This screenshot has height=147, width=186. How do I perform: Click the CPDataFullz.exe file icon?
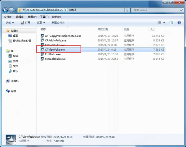point(42,45)
